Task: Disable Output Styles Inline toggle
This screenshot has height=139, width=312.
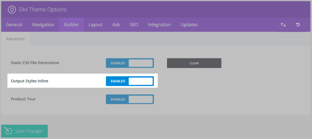Action: coord(130,81)
